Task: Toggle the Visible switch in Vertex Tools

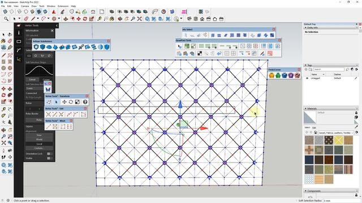Action: point(49,158)
